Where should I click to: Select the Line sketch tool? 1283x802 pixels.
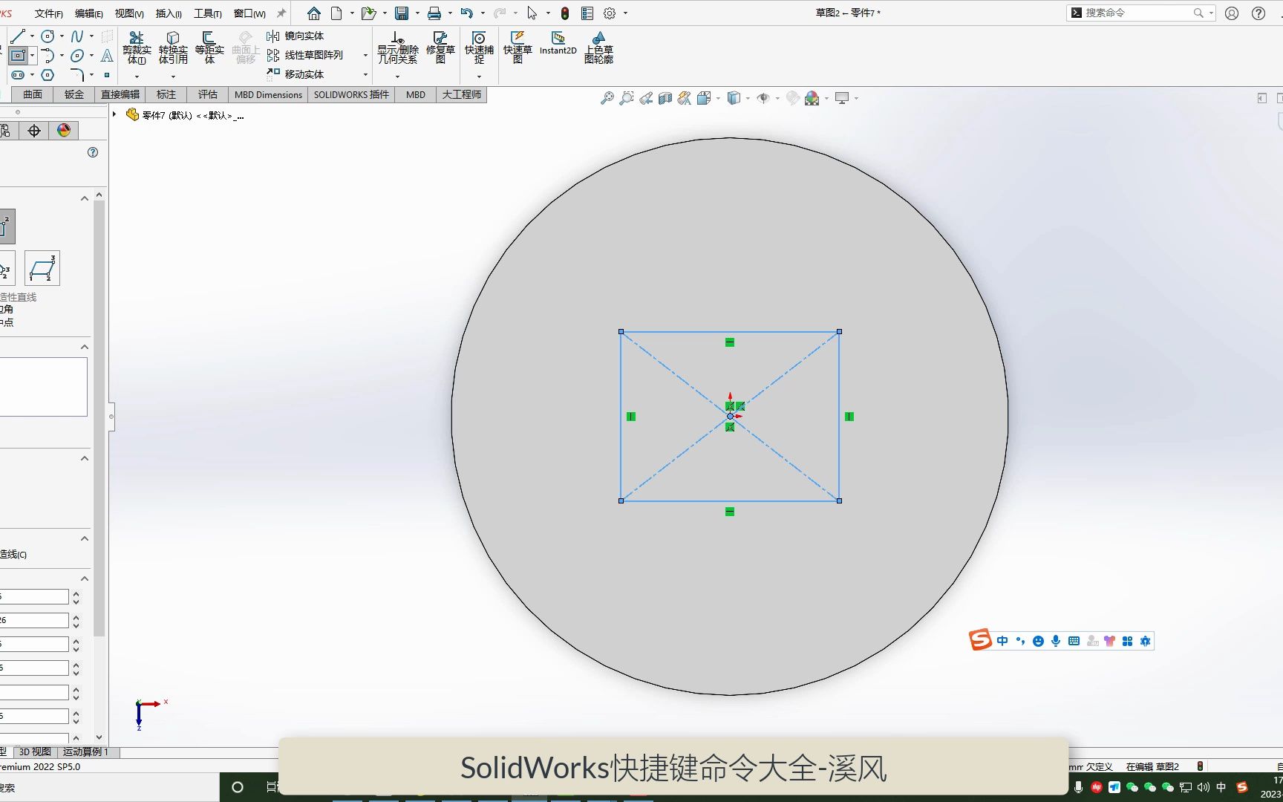click(19, 36)
